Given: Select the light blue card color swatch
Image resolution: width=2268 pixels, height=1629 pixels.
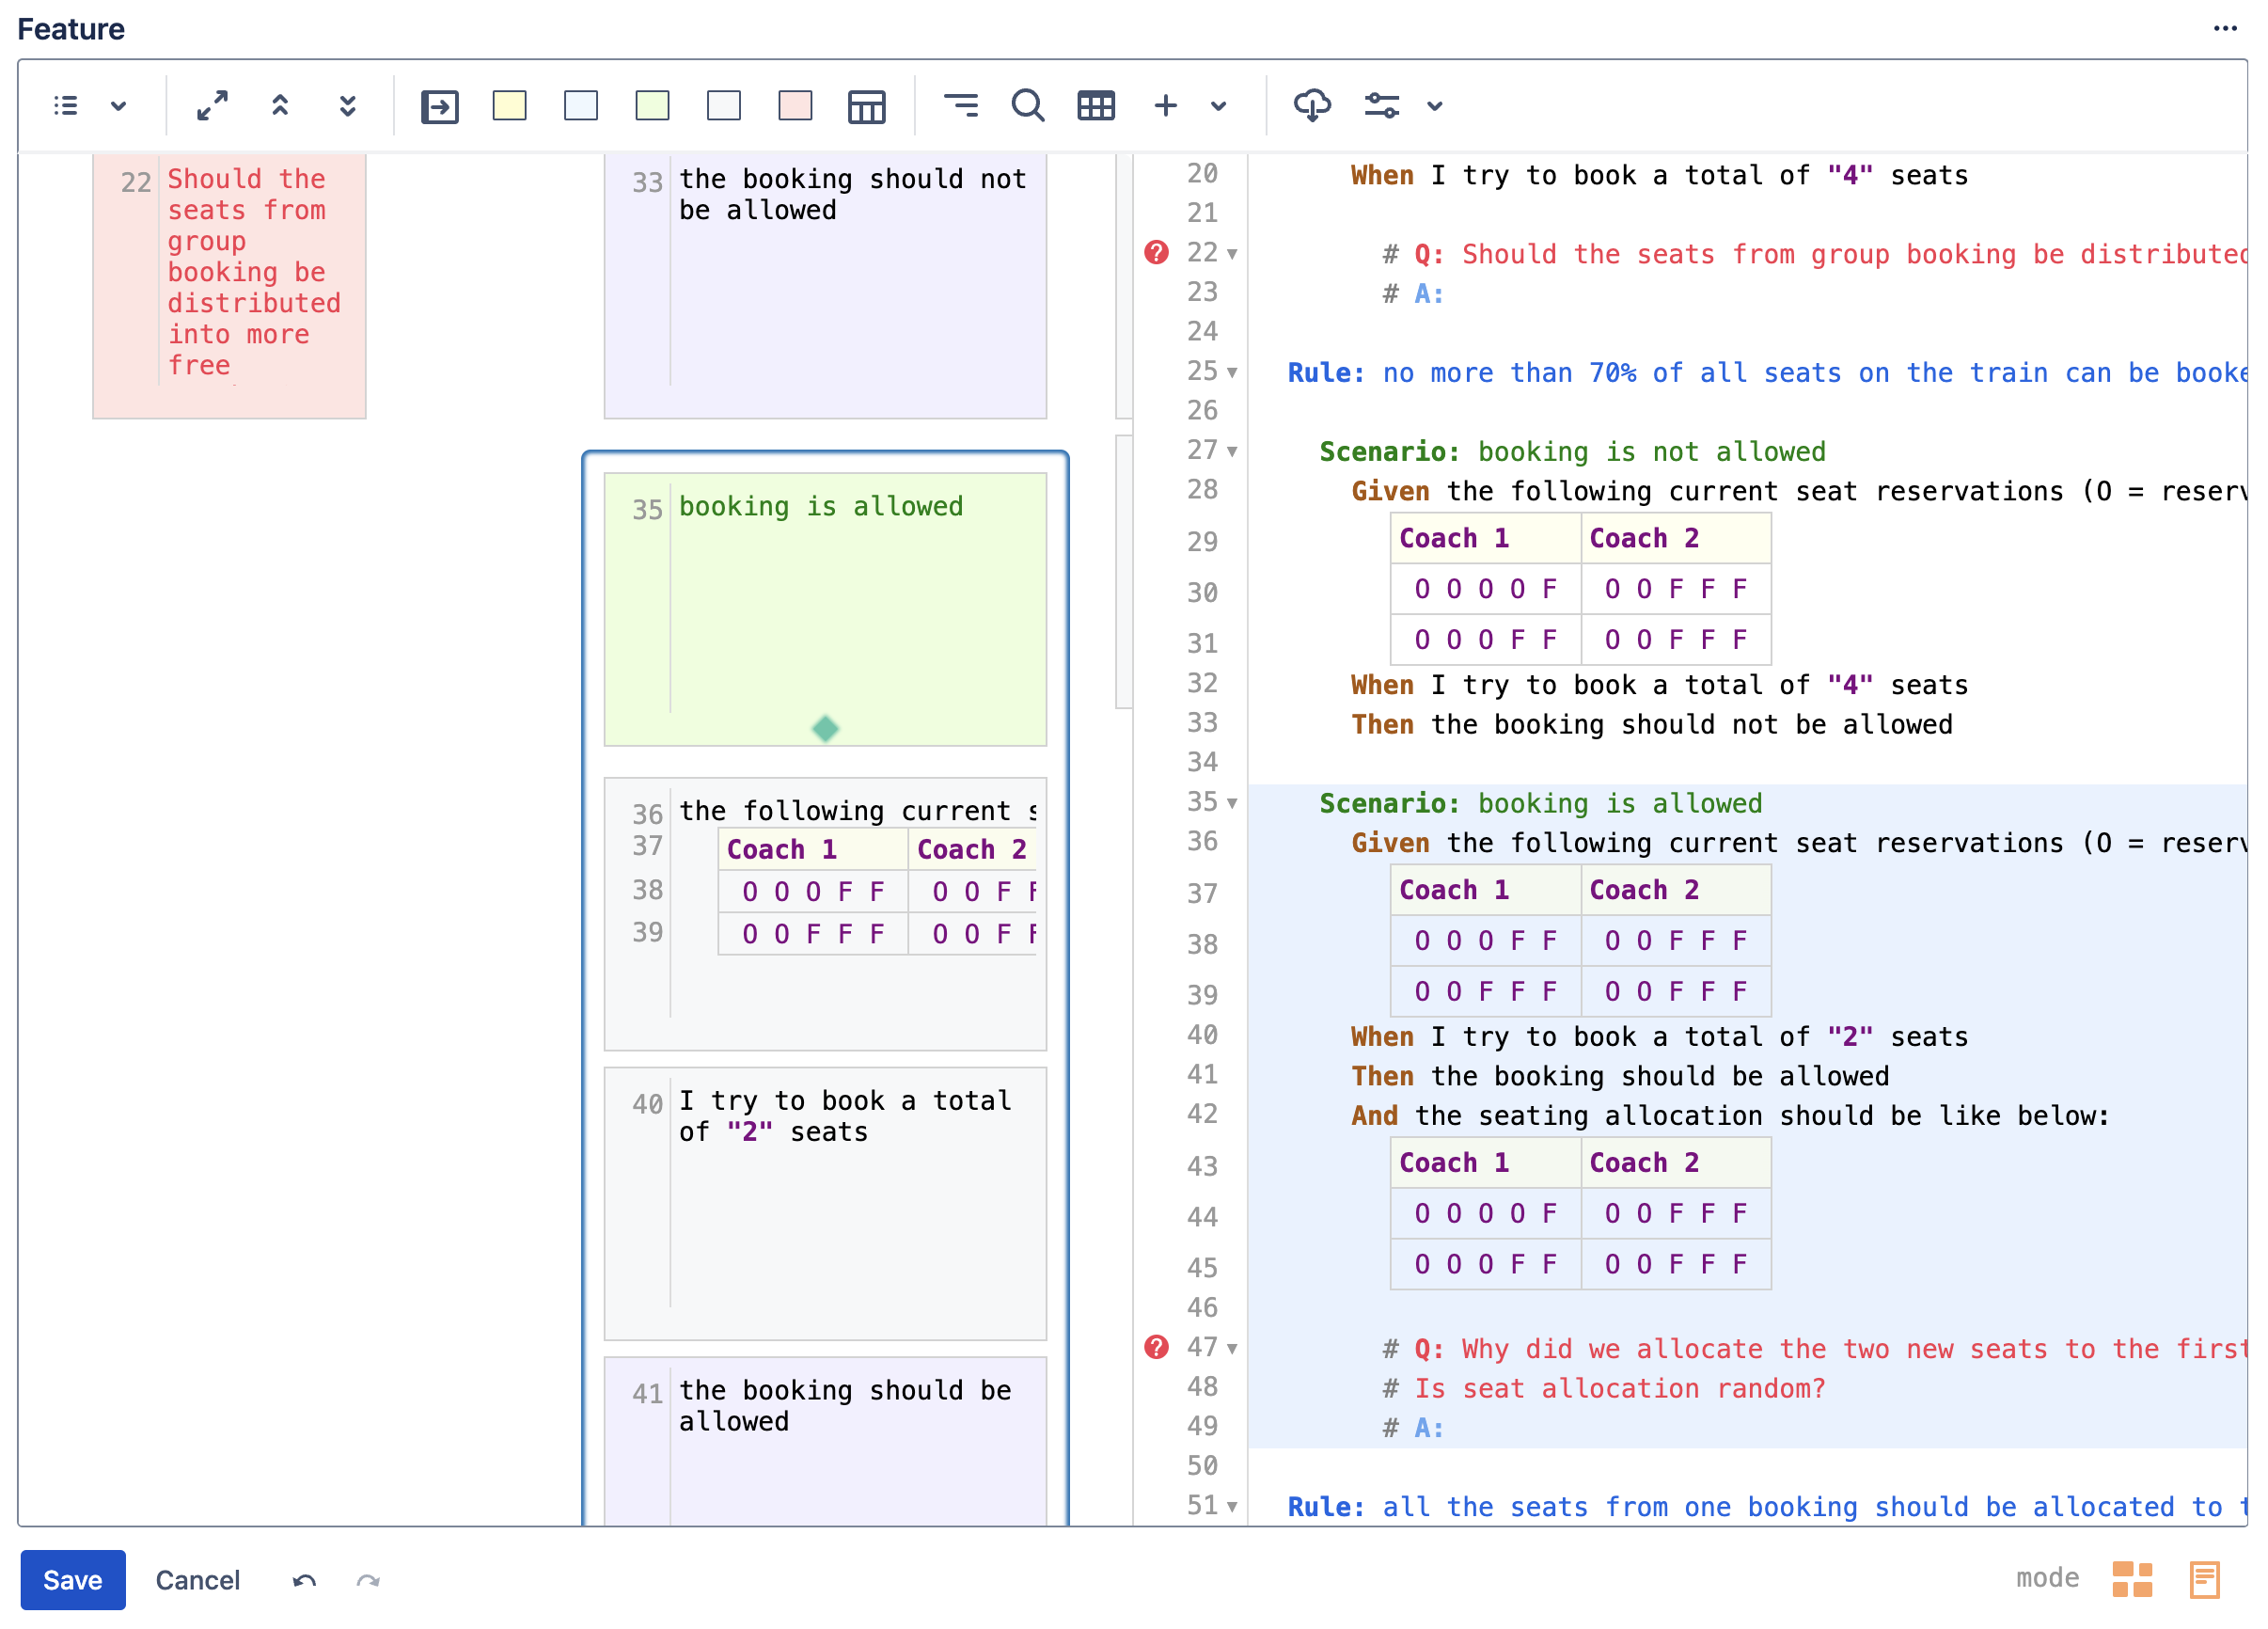Looking at the screenshot, I should coord(581,105).
